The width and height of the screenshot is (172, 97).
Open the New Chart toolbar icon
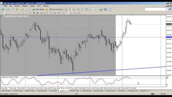[3, 9]
